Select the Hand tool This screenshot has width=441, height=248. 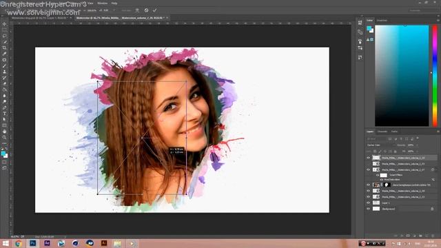[5, 132]
